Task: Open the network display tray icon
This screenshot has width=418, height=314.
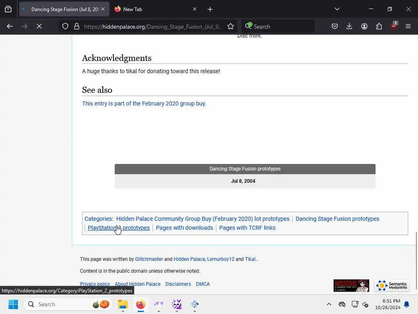Action: (355, 304)
